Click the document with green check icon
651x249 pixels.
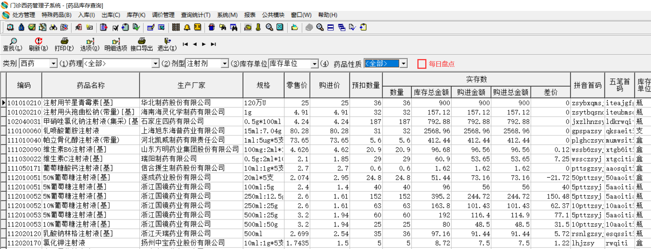[x=136, y=27]
